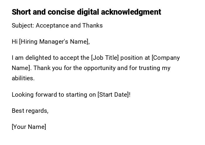This screenshot has height=145, width=205.
Task: Click the word "abilities."
Action: (x=23, y=78)
